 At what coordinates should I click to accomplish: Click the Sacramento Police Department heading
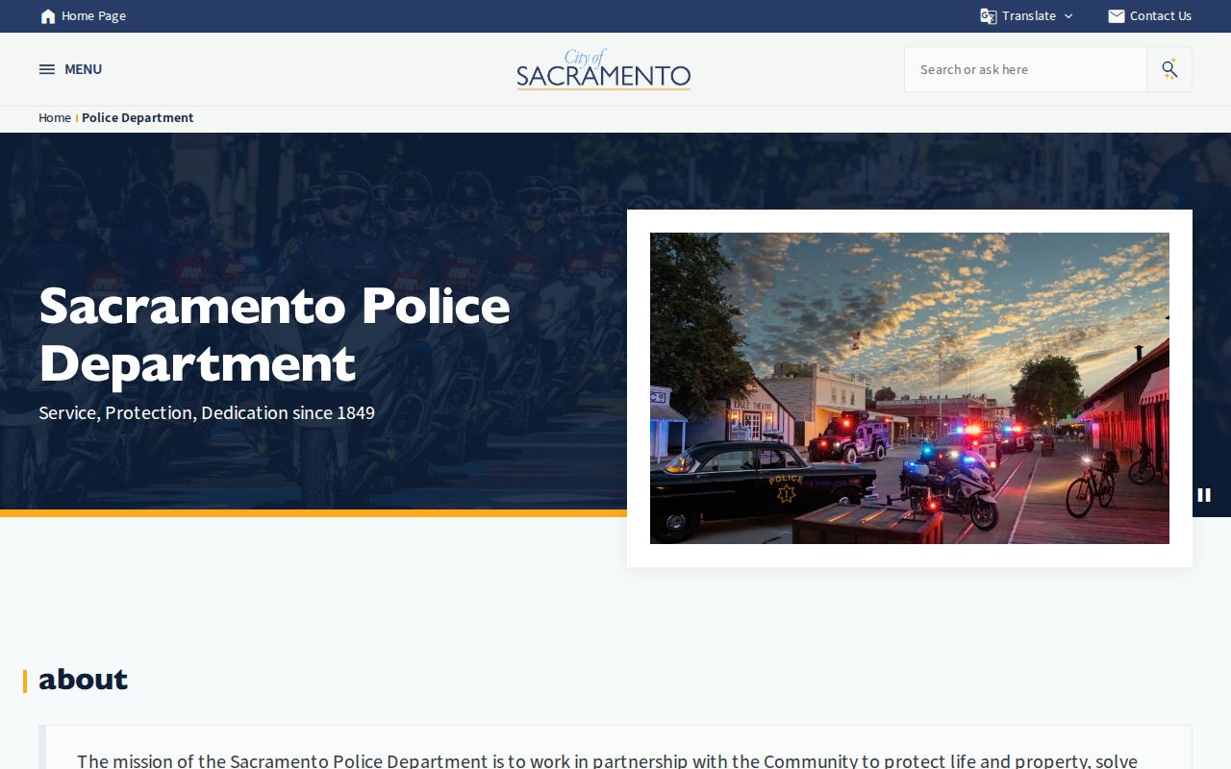[274, 335]
